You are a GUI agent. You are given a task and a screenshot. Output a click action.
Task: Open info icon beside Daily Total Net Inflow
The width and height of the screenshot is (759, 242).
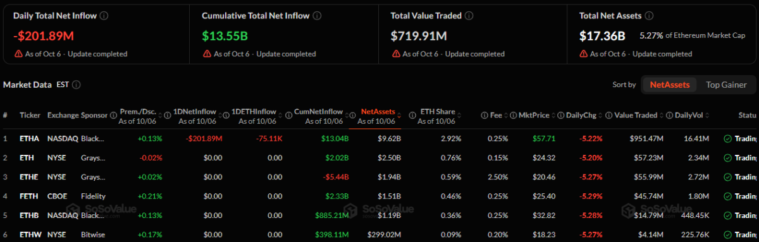coord(104,15)
